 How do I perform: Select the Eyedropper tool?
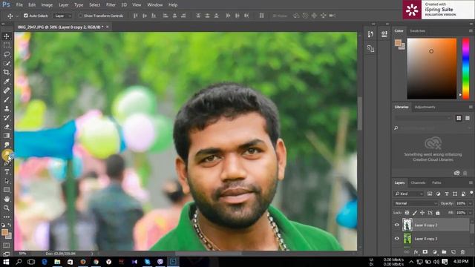click(7, 82)
